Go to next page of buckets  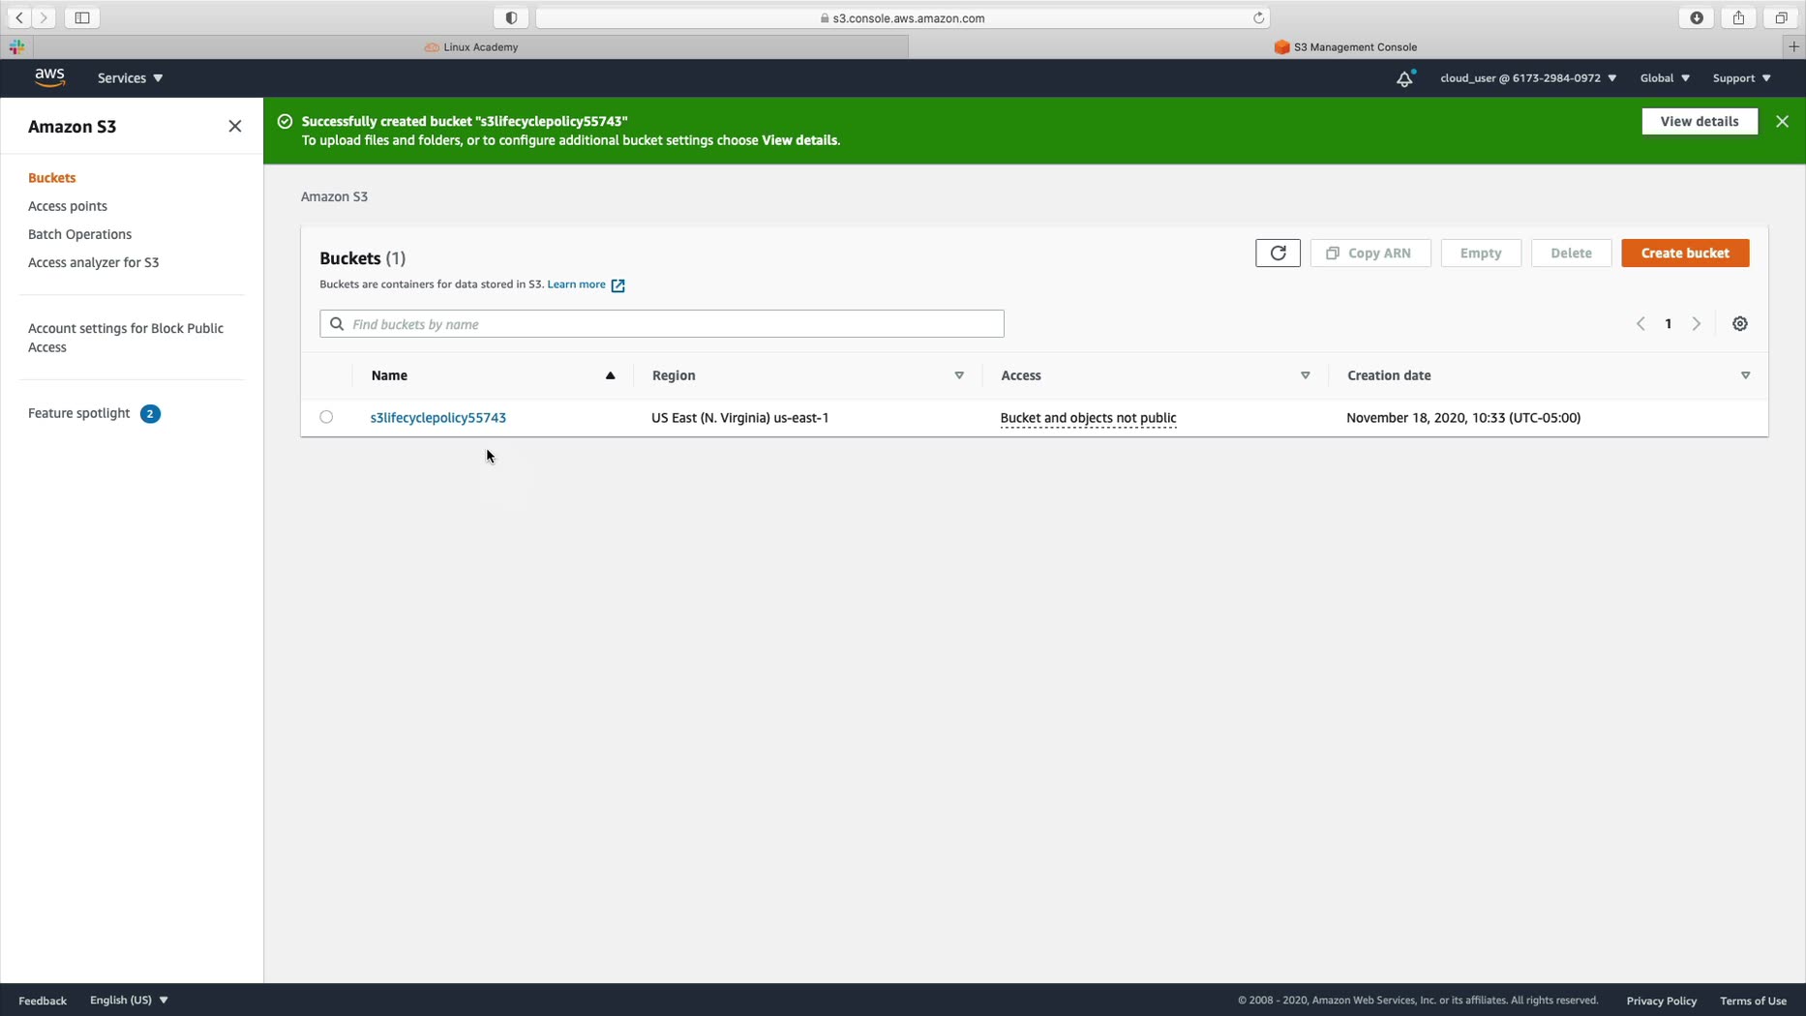1696,324
